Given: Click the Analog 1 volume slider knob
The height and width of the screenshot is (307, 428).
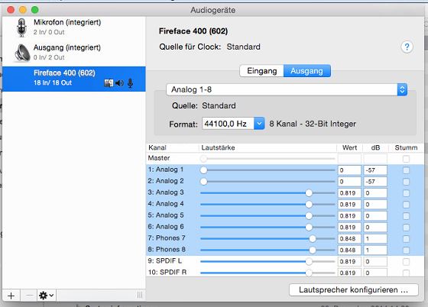Looking at the screenshot, I should pos(203,170).
